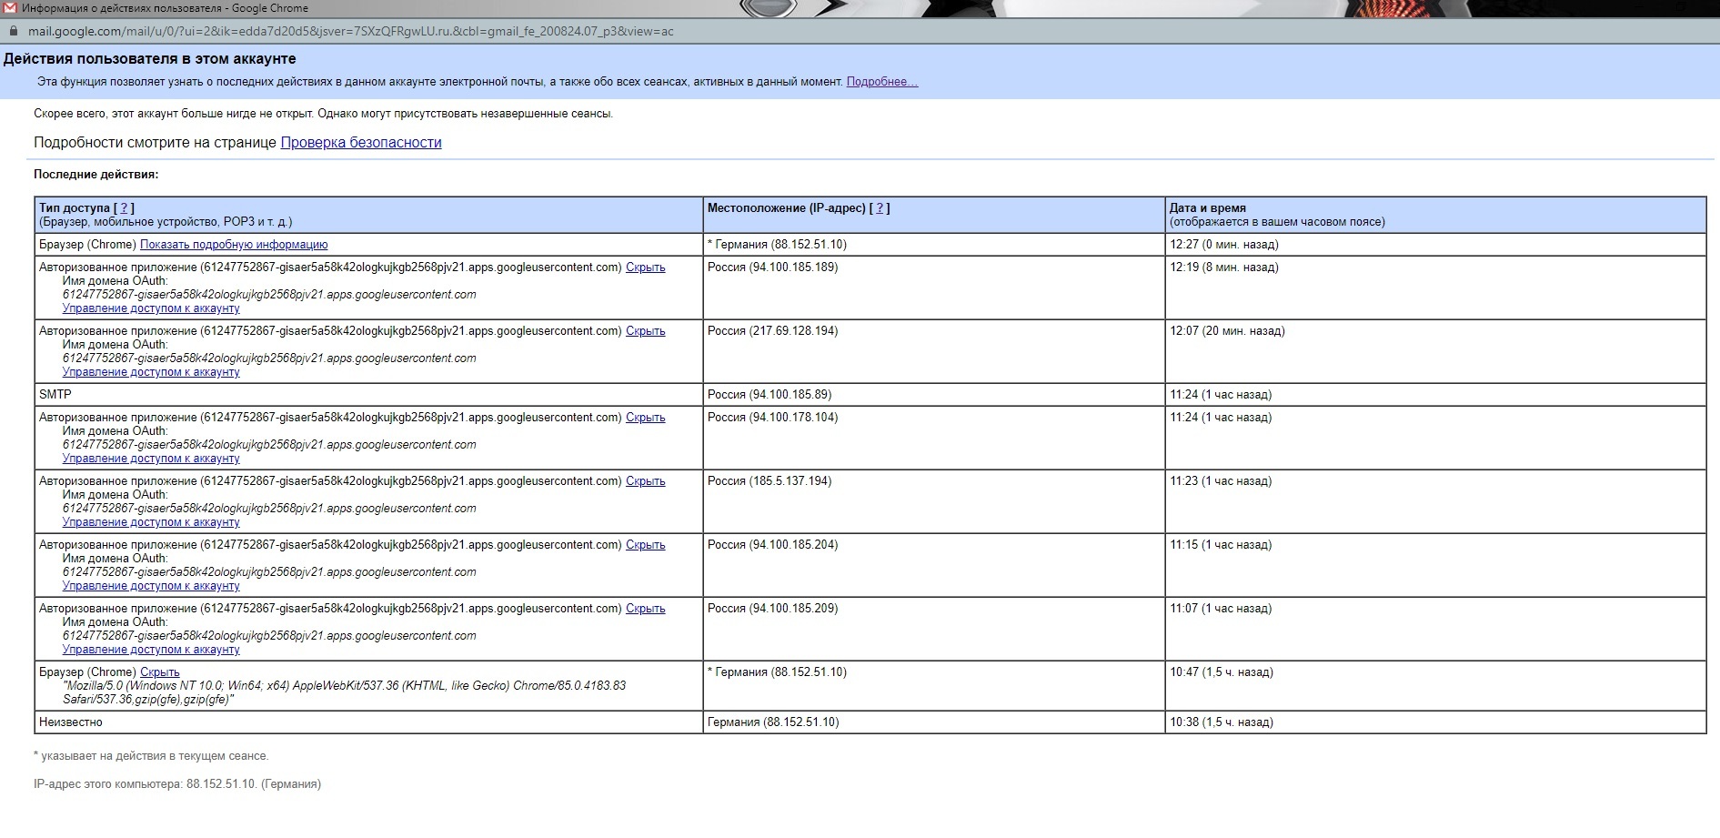Viewport: 1720px width, 838px height.
Task: Click "* Германия (88.152.51.10)" in the 12:27 row
Action: click(777, 245)
